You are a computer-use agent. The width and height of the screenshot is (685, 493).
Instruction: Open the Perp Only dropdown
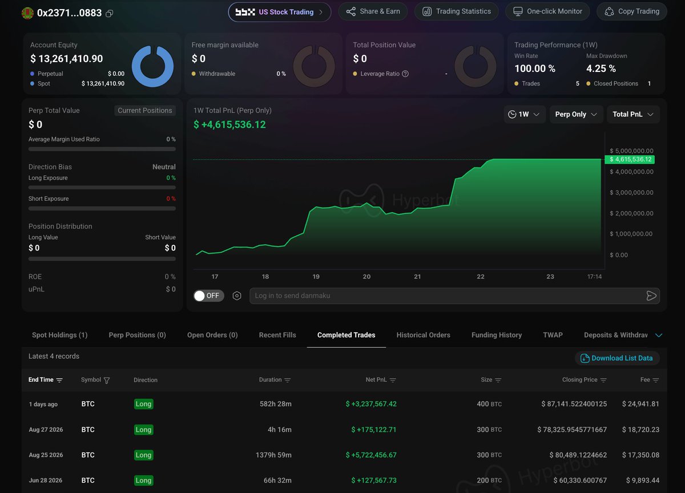576,114
